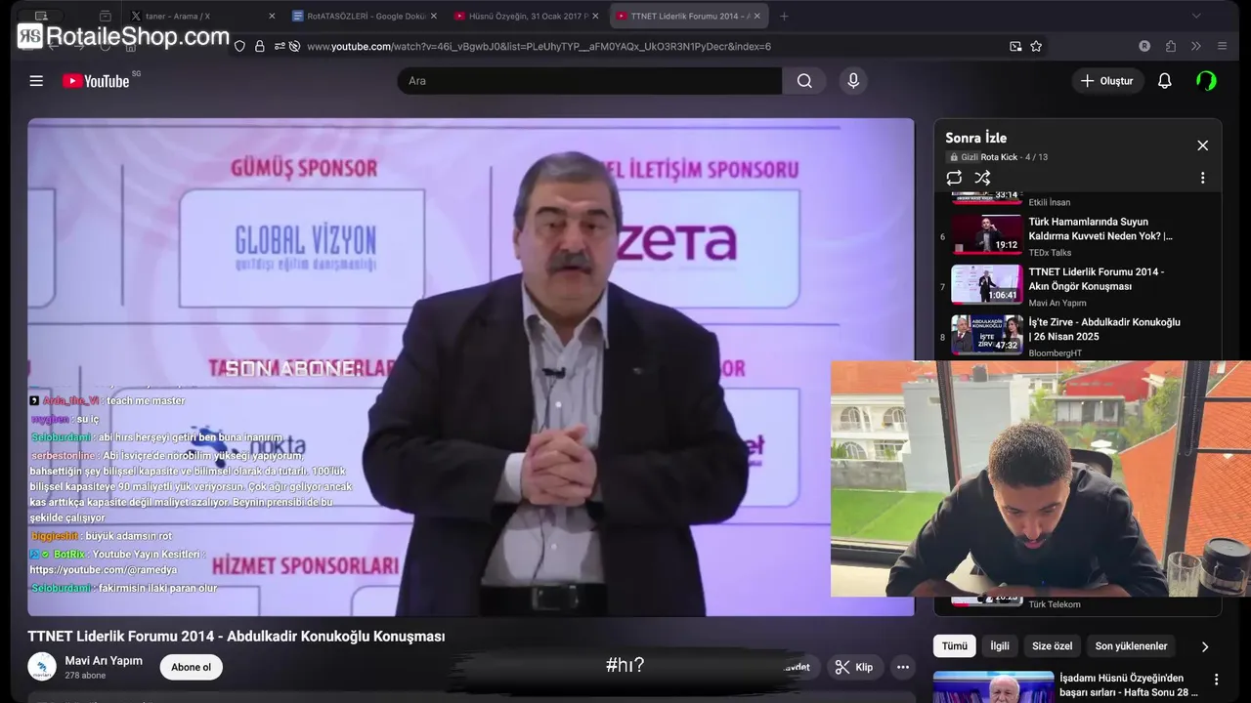Viewport: 1251px width, 703px height.
Task: Open the browser application hamburger menu
Action: (1222, 46)
